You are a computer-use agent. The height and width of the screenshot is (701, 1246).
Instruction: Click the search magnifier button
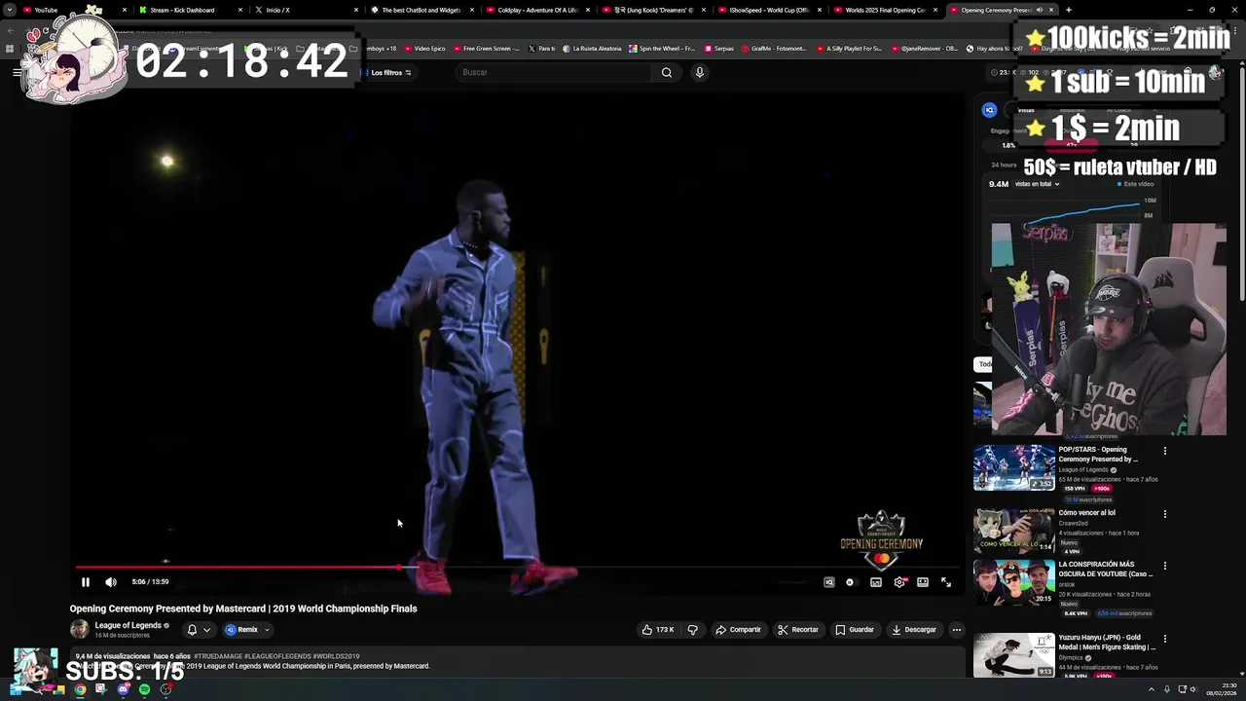667,72
